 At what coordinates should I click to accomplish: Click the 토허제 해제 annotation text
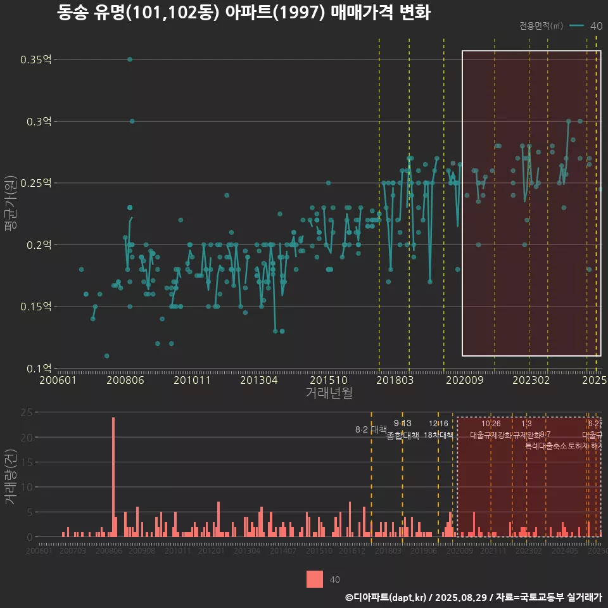tap(585, 446)
